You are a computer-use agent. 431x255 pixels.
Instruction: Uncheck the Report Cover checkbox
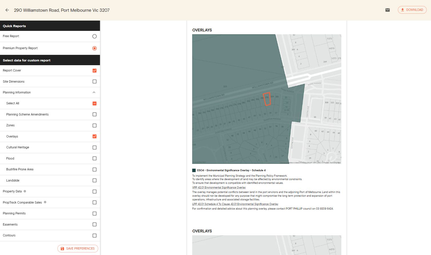[x=95, y=71]
